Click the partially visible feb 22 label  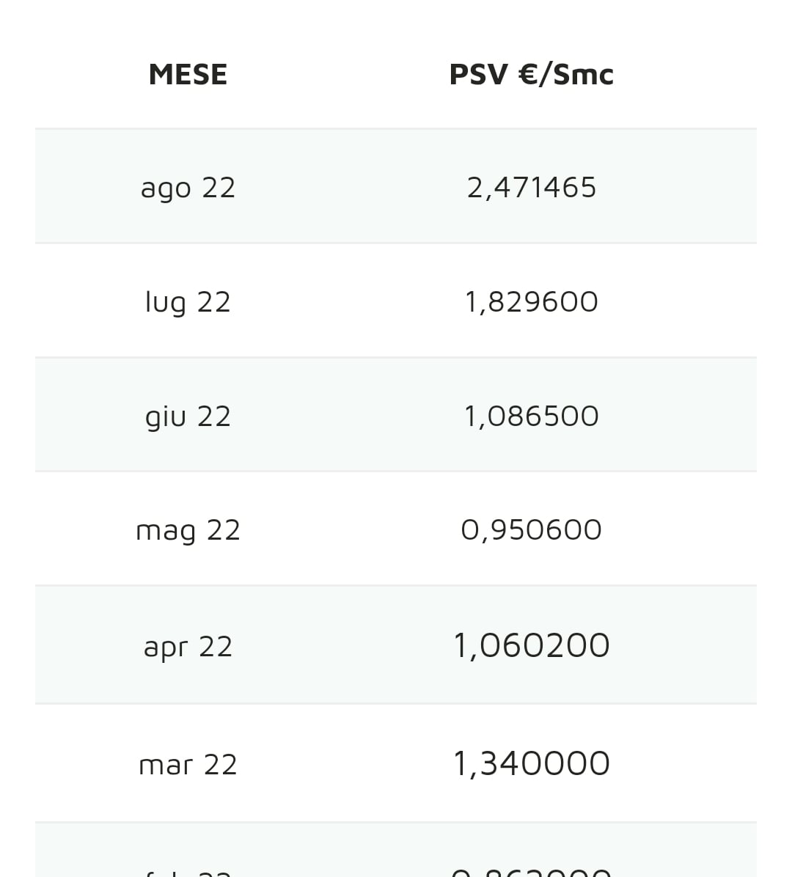[188, 872]
